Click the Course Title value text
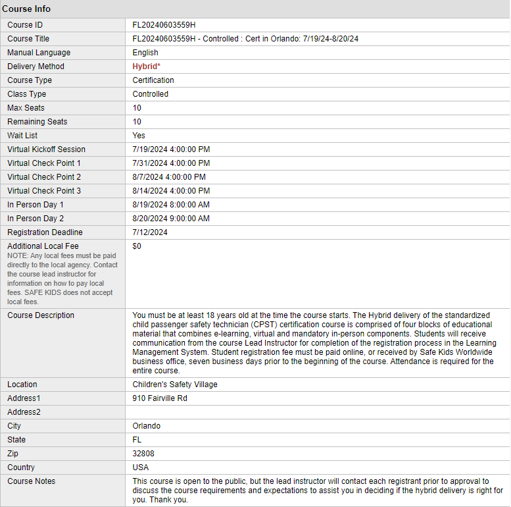 click(245, 39)
